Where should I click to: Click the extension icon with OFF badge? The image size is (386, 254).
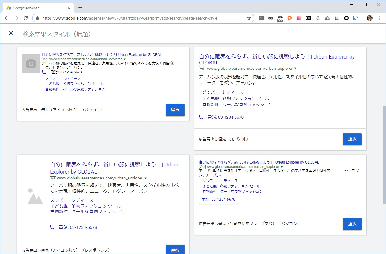pos(280,19)
